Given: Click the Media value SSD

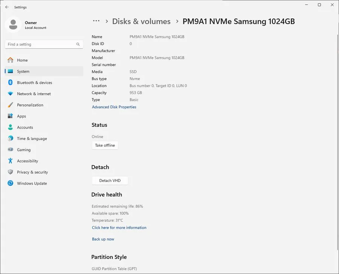Looking at the screenshot, I should (133, 72).
